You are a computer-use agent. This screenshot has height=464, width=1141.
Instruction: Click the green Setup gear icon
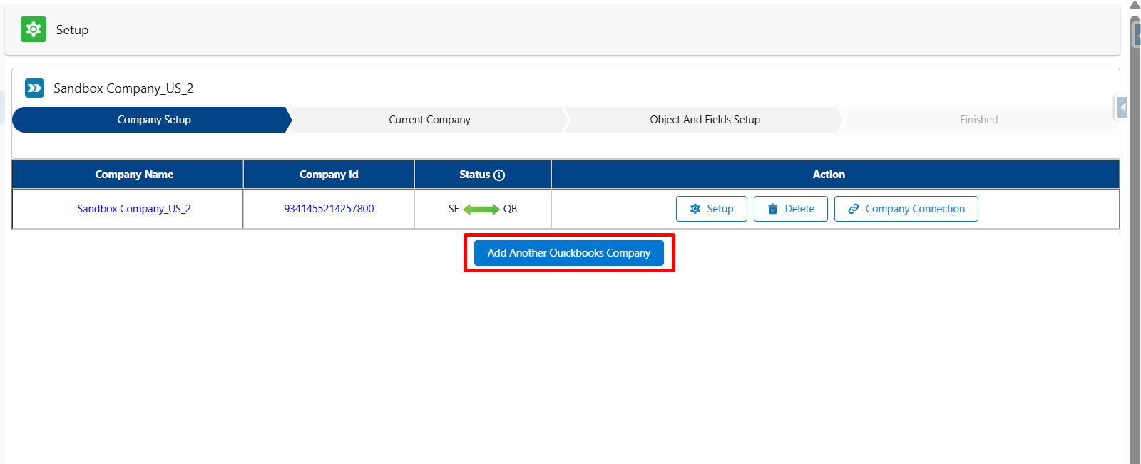34,29
